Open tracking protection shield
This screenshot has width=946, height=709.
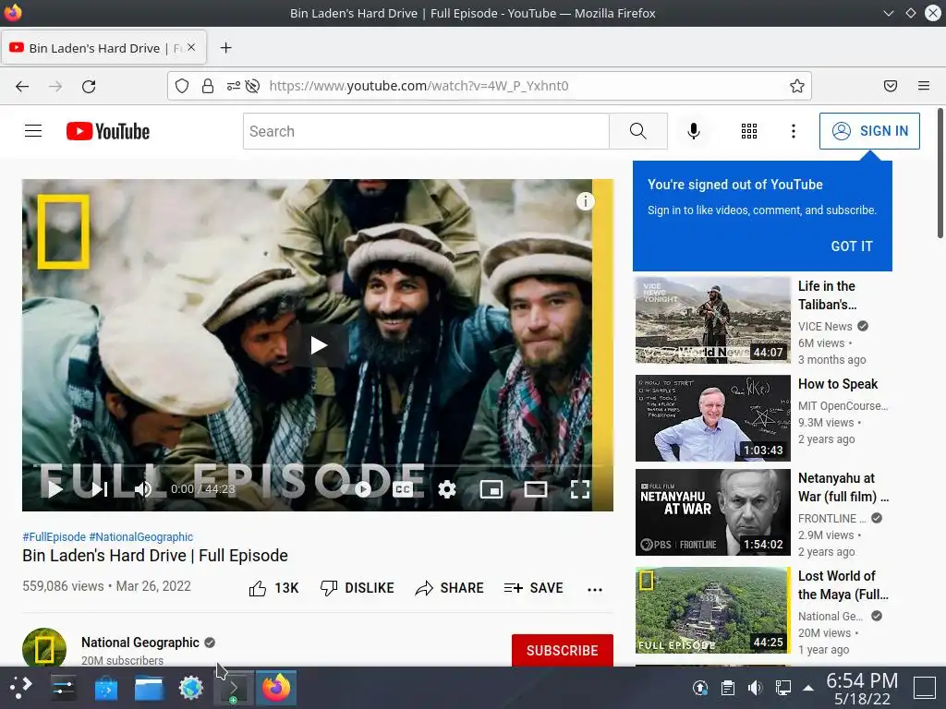[x=182, y=86]
